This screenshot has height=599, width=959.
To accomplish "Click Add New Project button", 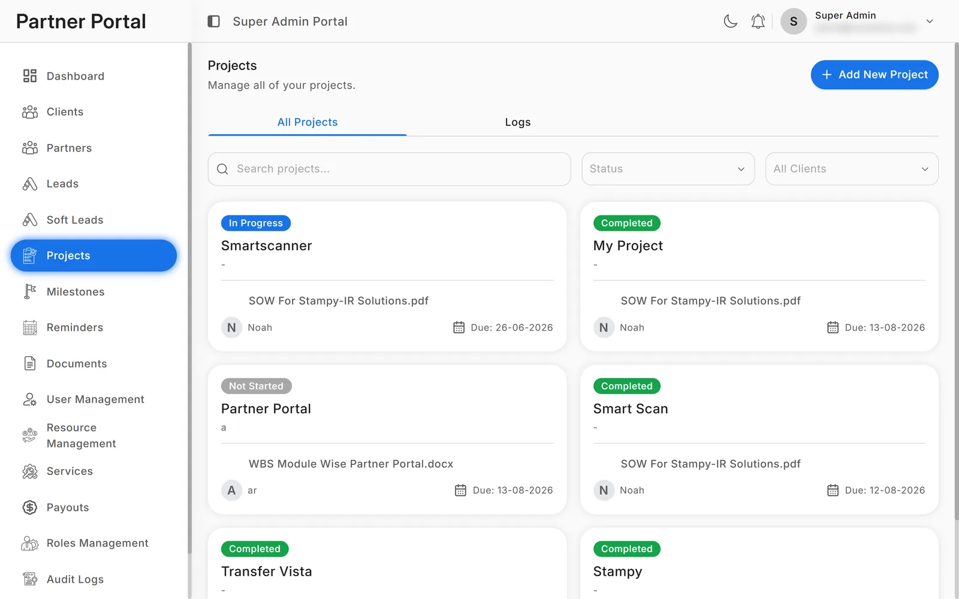I will 874,75.
